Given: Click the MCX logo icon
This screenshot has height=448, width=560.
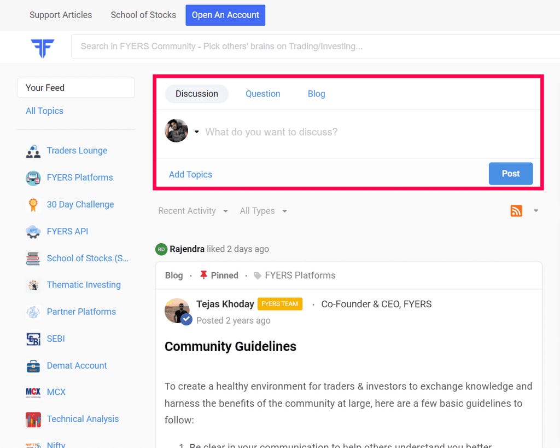Looking at the screenshot, I should (x=33, y=393).
